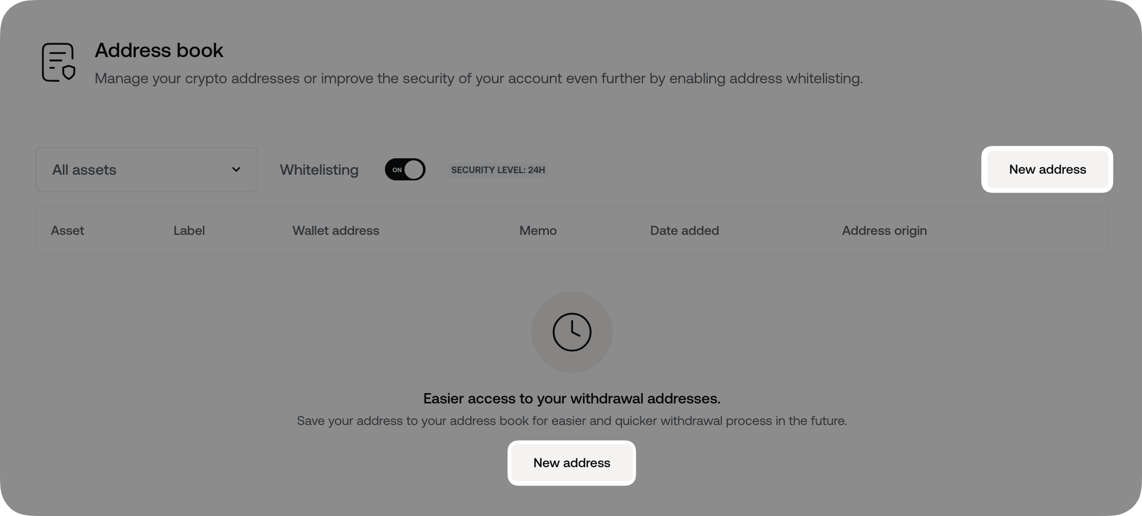Click the shield on the address book icon
Screen dimensions: 1142x516
coord(67,73)
